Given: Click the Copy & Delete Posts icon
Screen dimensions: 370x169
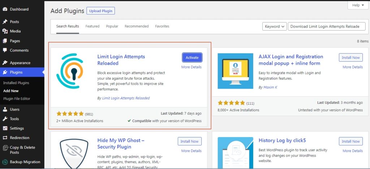Looking at the screenshot, I should tap(5, 148).
